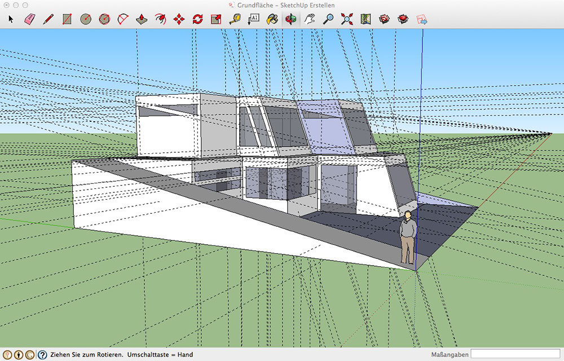Activate the Rotate tool
564x361 pixels.
click(197, 19)
